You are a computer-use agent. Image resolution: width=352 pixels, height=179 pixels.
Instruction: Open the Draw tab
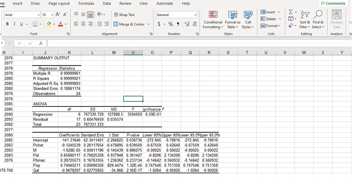[x=35, y=3]
